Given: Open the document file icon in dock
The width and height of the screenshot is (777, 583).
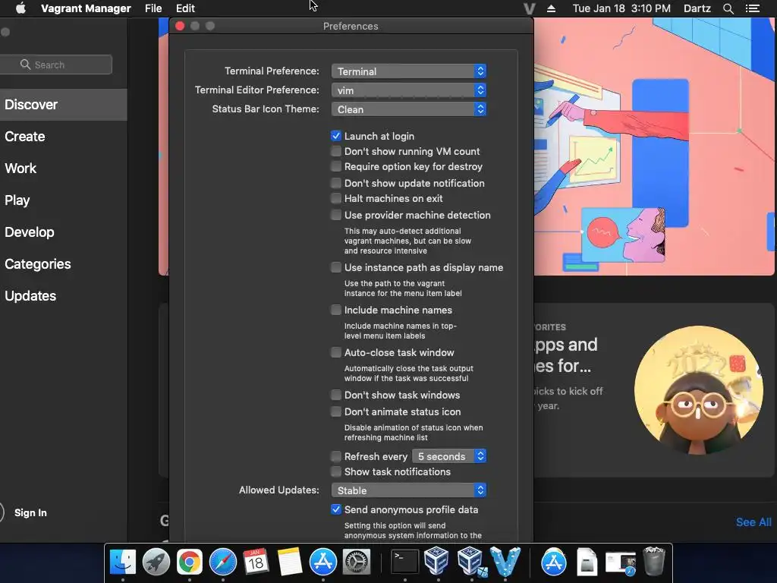Looking at the screenshot, I should (x=587, y=562).
